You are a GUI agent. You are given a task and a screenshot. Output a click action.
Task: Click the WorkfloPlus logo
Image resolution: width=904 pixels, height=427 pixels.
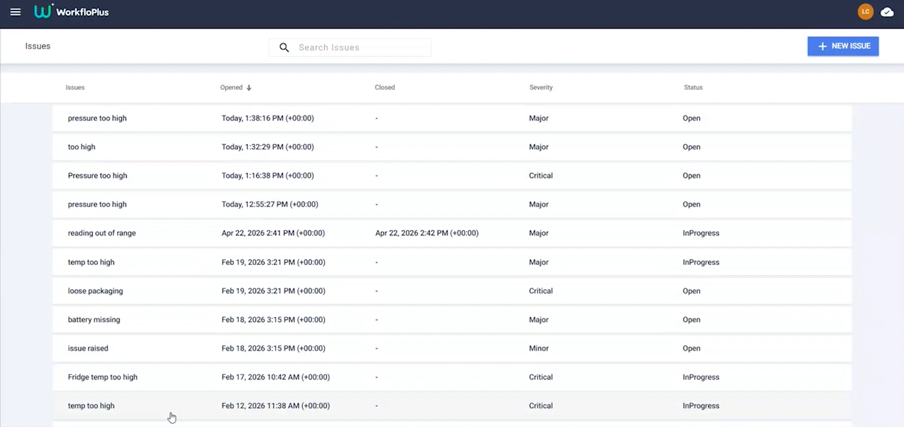(72, 11)
